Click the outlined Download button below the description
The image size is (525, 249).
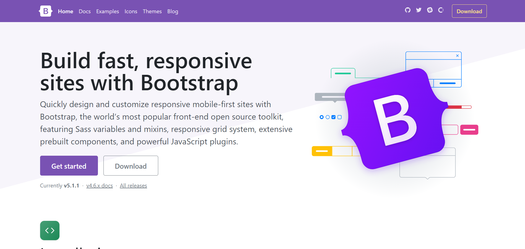click(131, 166)
